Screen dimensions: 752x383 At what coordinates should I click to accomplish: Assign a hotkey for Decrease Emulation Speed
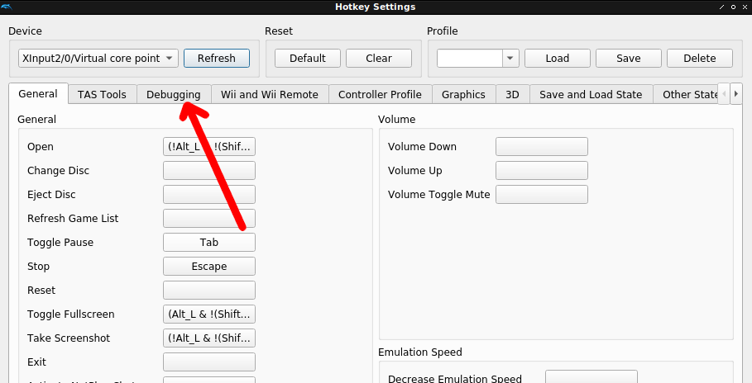592,376
